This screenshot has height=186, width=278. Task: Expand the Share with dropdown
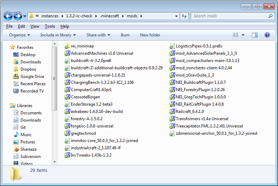click(x=98, y=35)
